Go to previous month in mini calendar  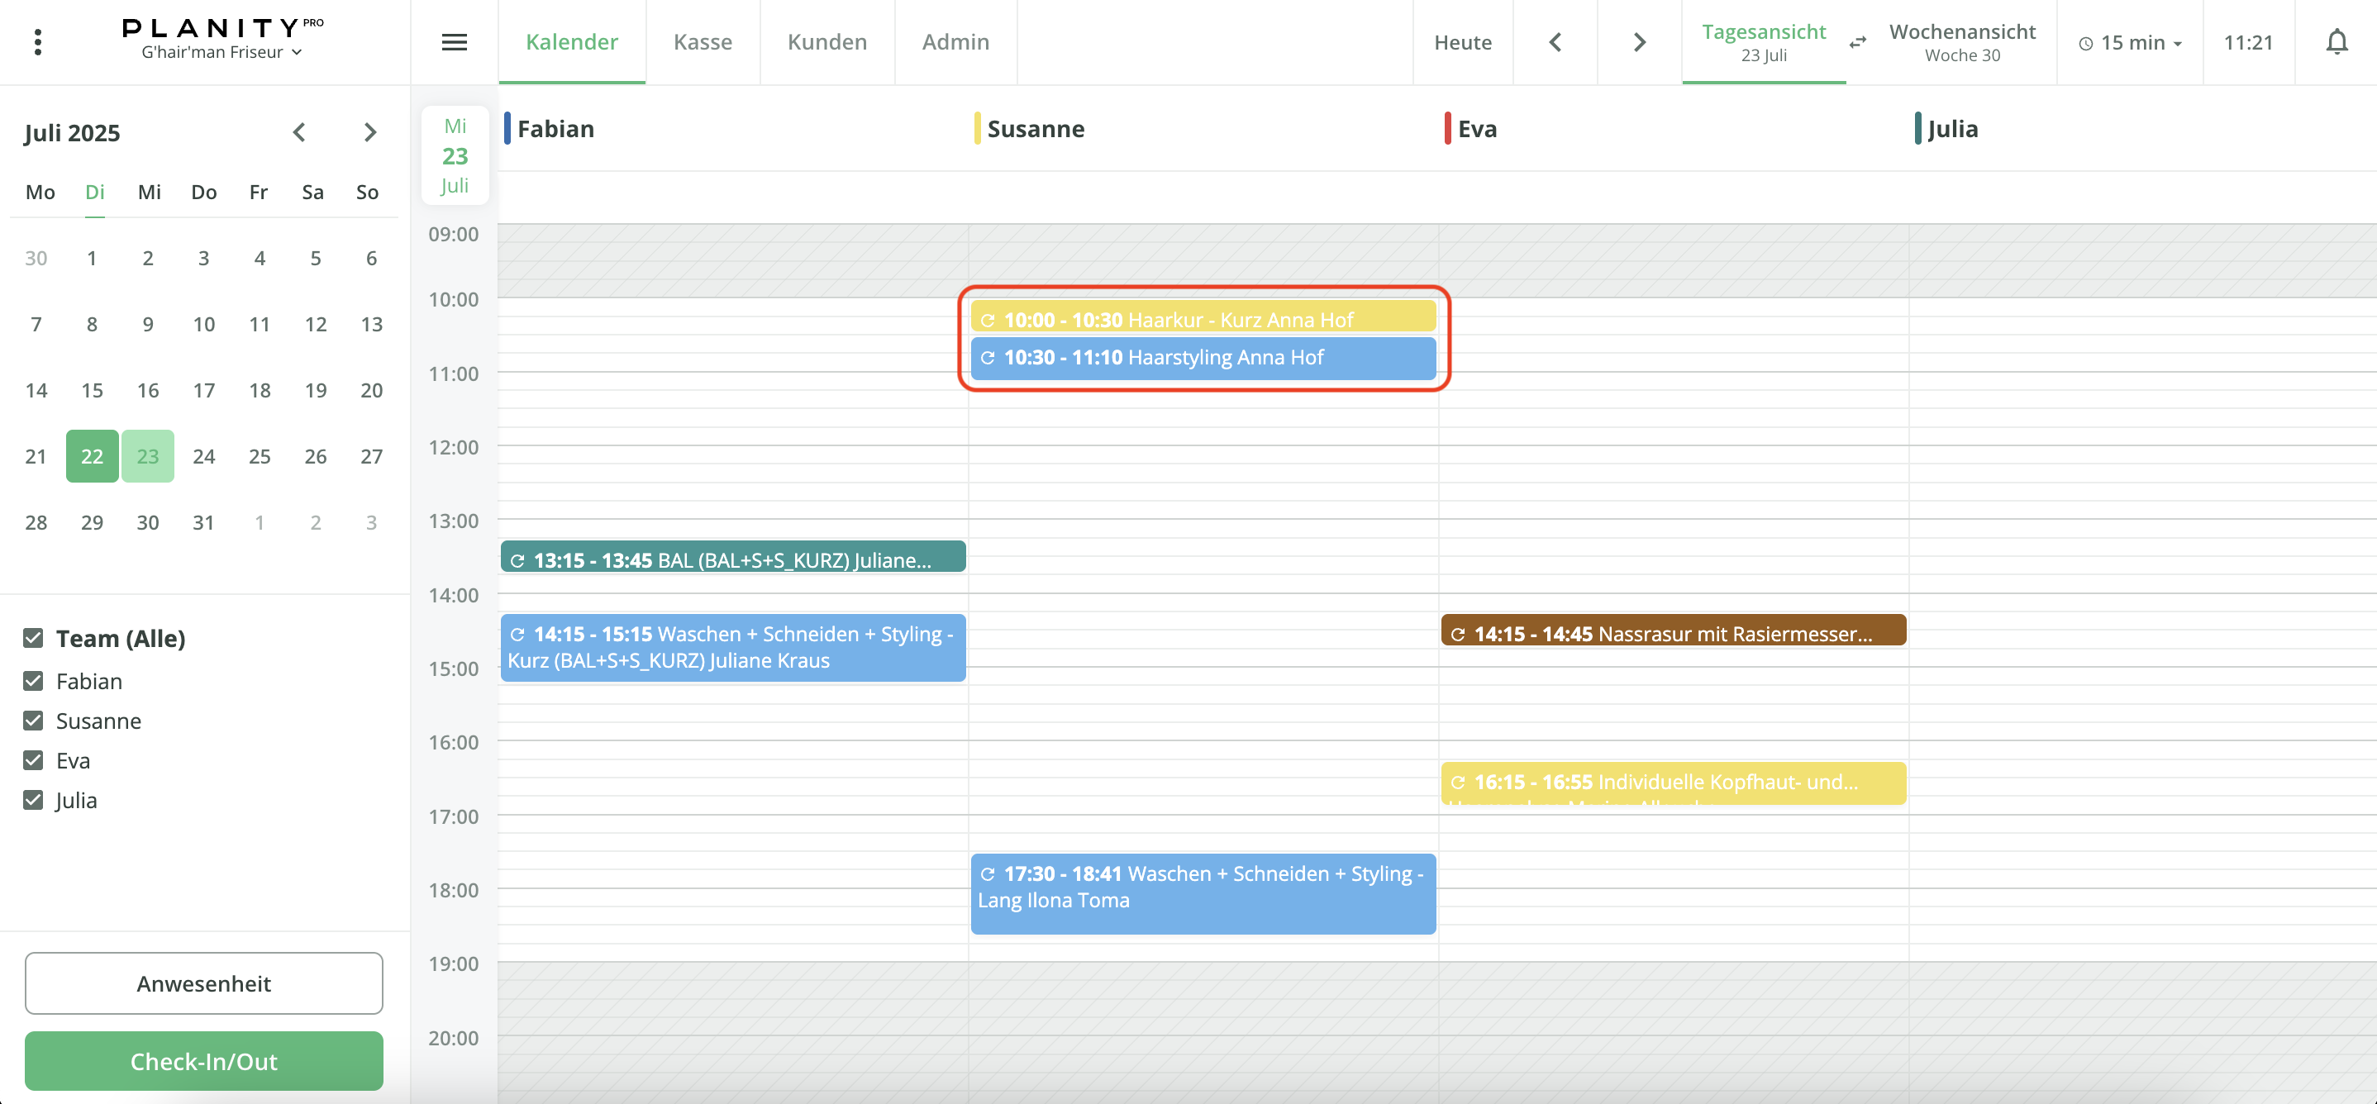click(x=299, y=133)
